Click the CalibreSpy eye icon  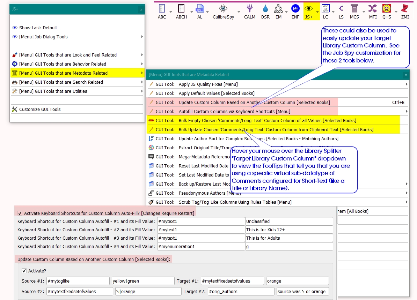[223, 9]
